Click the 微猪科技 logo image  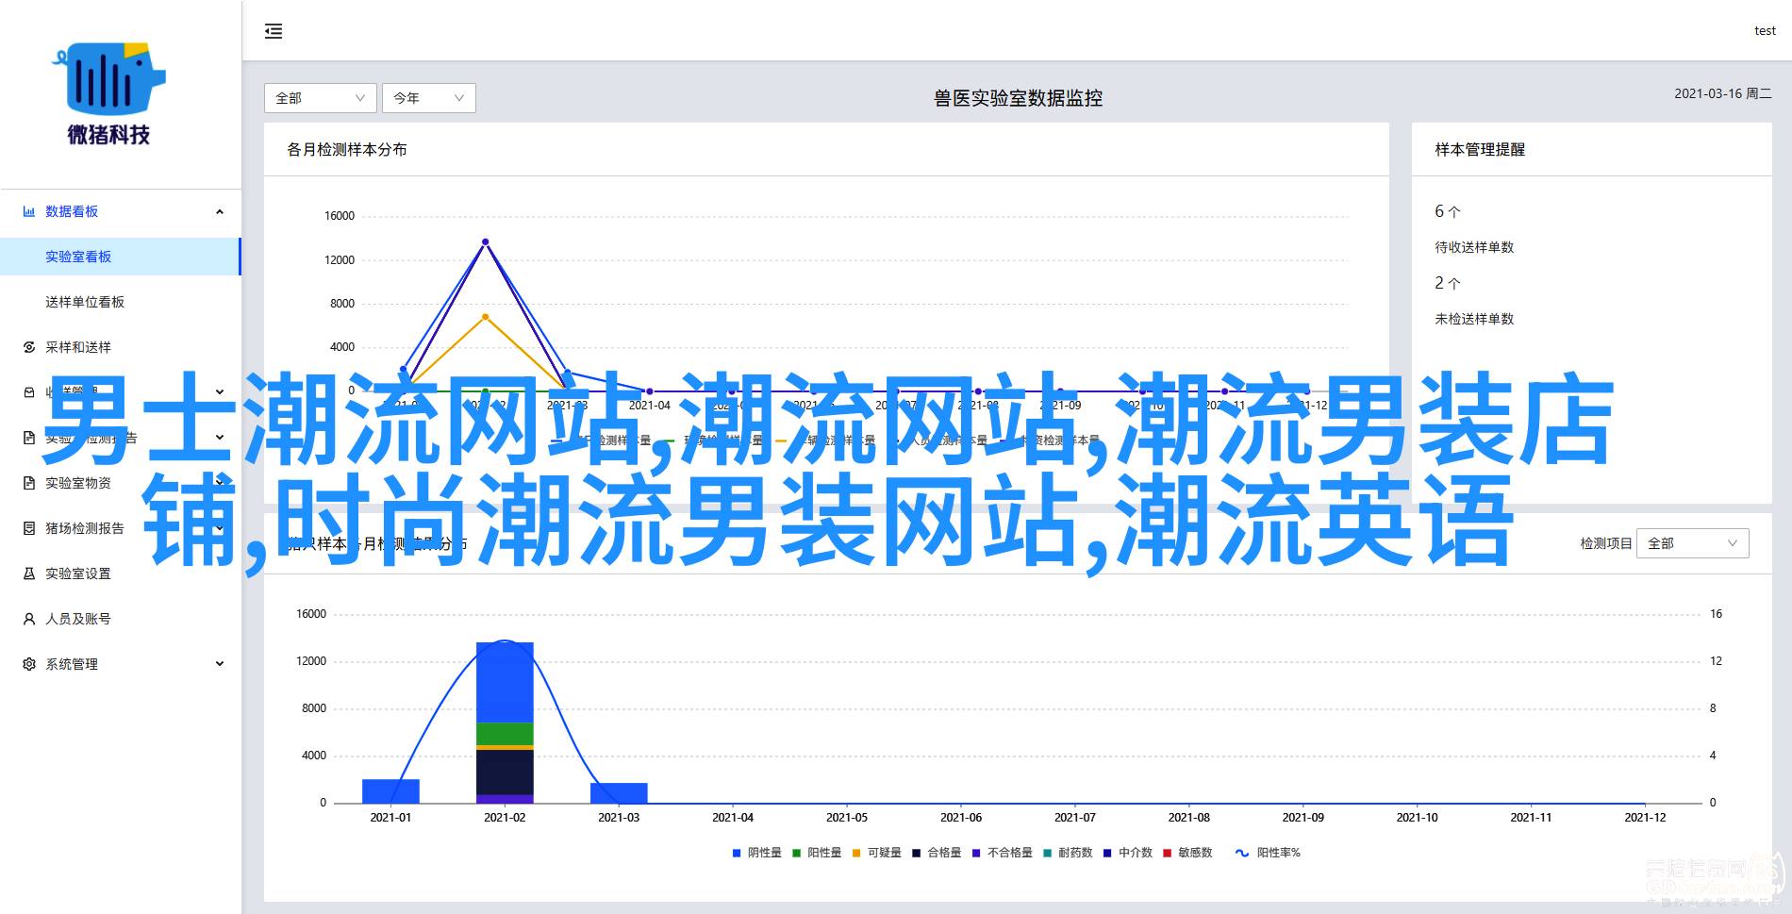[x=108, y=93]
